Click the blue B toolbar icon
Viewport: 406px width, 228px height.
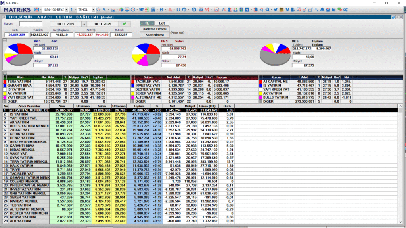[162, 9]
